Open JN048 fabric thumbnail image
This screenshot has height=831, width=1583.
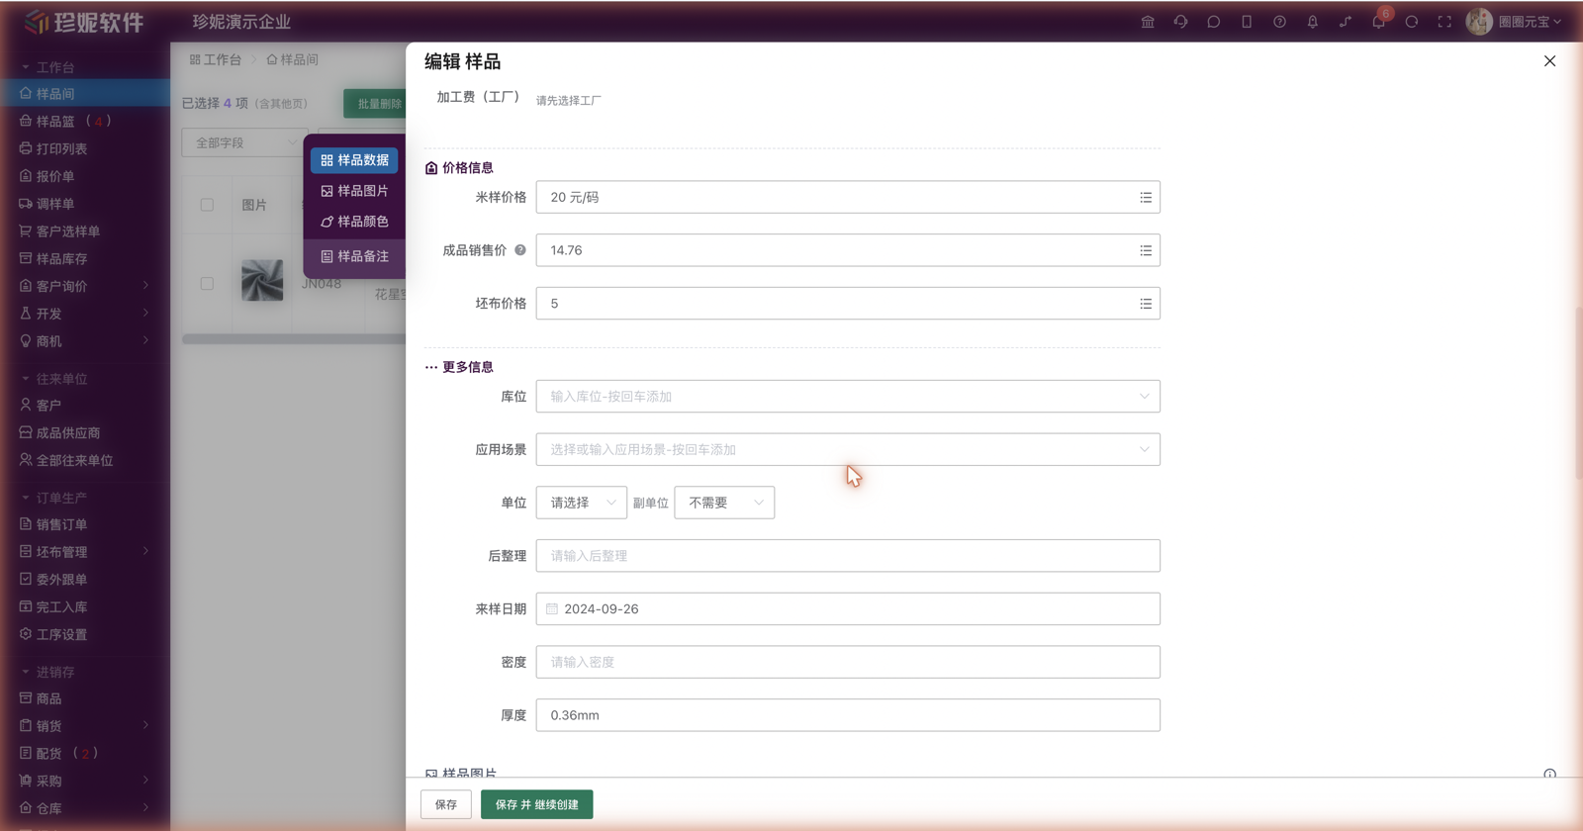[x=262, y=281]
